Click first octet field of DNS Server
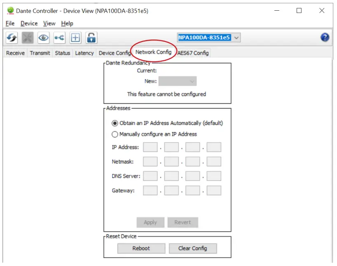Screen dimensions: 337x266 [150, 176]
